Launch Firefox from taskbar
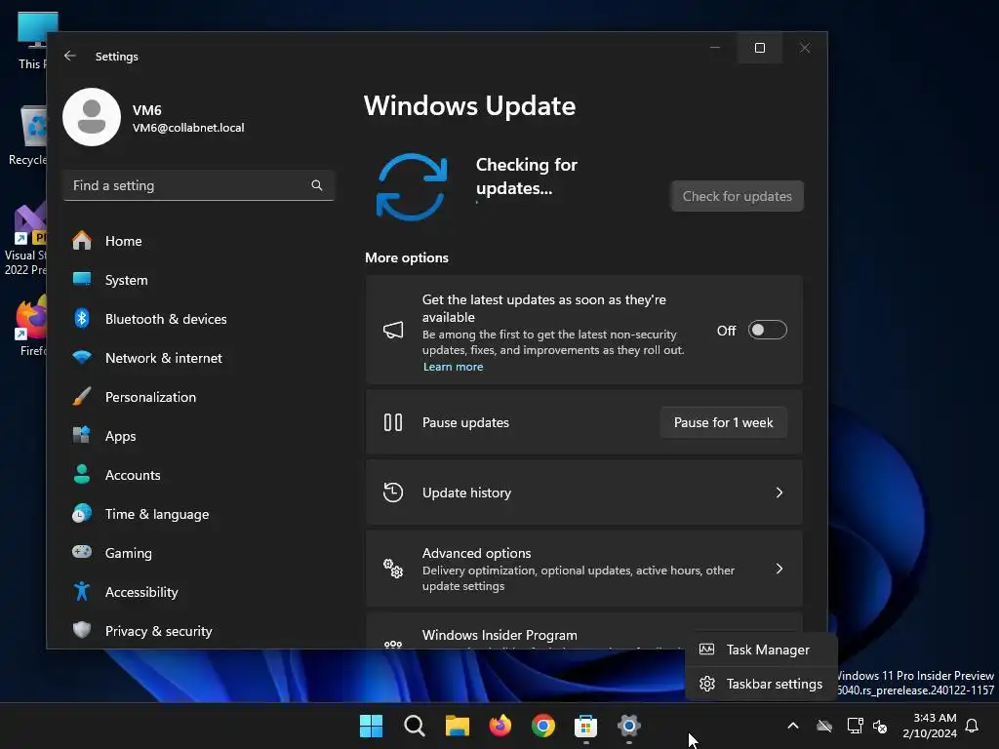 [x=500, y=726]
